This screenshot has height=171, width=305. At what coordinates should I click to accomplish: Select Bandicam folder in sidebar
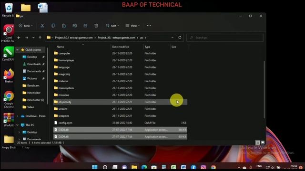33,85
